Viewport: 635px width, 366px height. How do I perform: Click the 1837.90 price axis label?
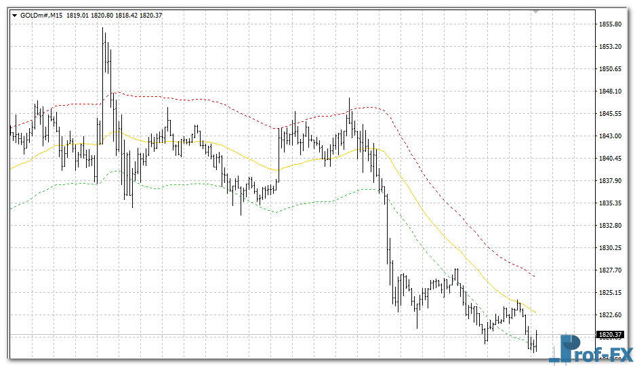[x=611, y=181]
